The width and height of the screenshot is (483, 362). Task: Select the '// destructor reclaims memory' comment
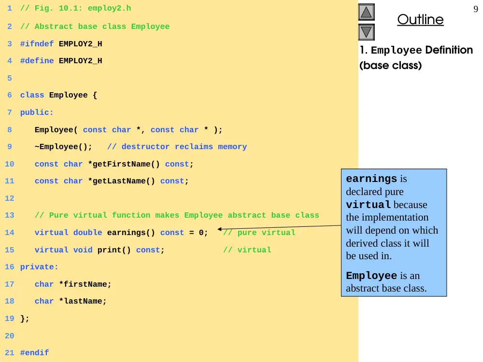pyautogui.click(x=177, y=147)
